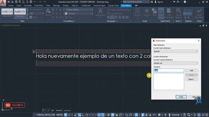
Task: Click the workspace switching gear icon
Action: click(159, 115)
